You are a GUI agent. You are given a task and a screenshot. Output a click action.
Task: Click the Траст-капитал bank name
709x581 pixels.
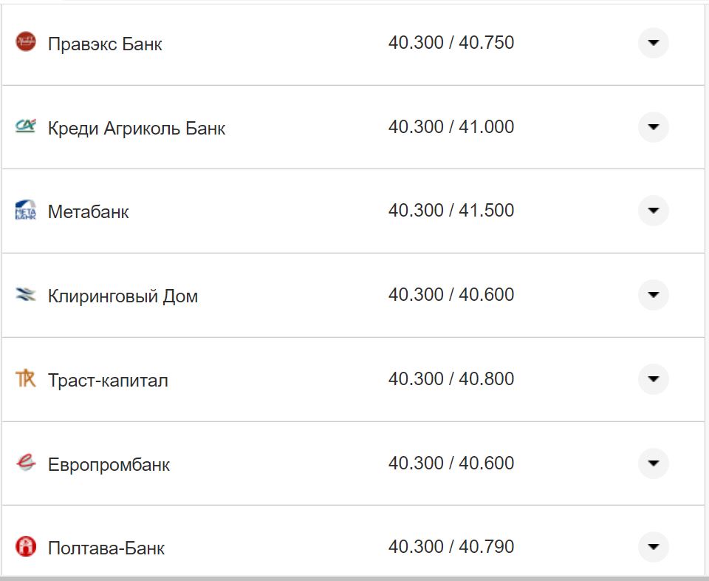107,380
